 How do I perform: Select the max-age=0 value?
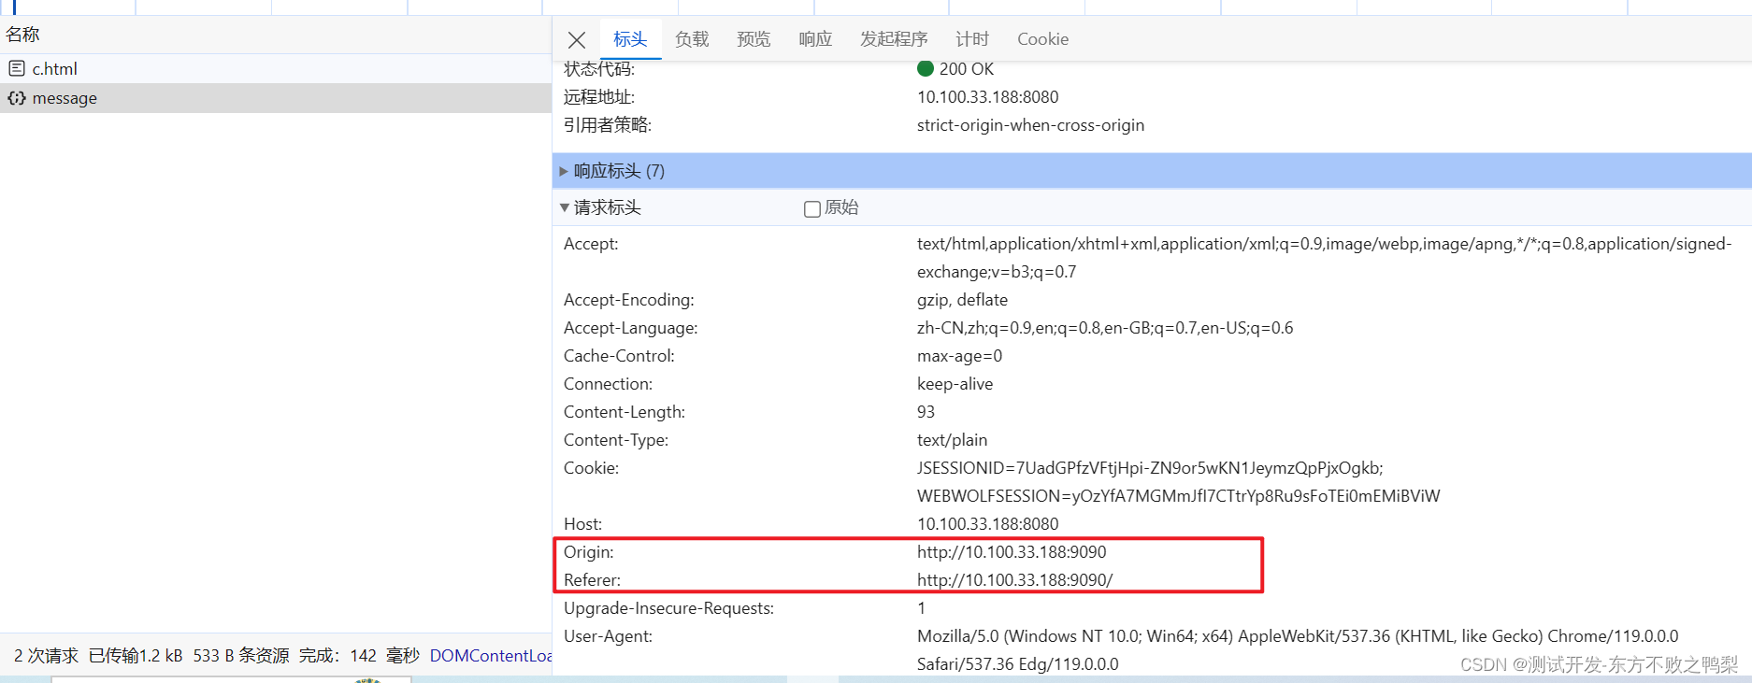(959, 356)
